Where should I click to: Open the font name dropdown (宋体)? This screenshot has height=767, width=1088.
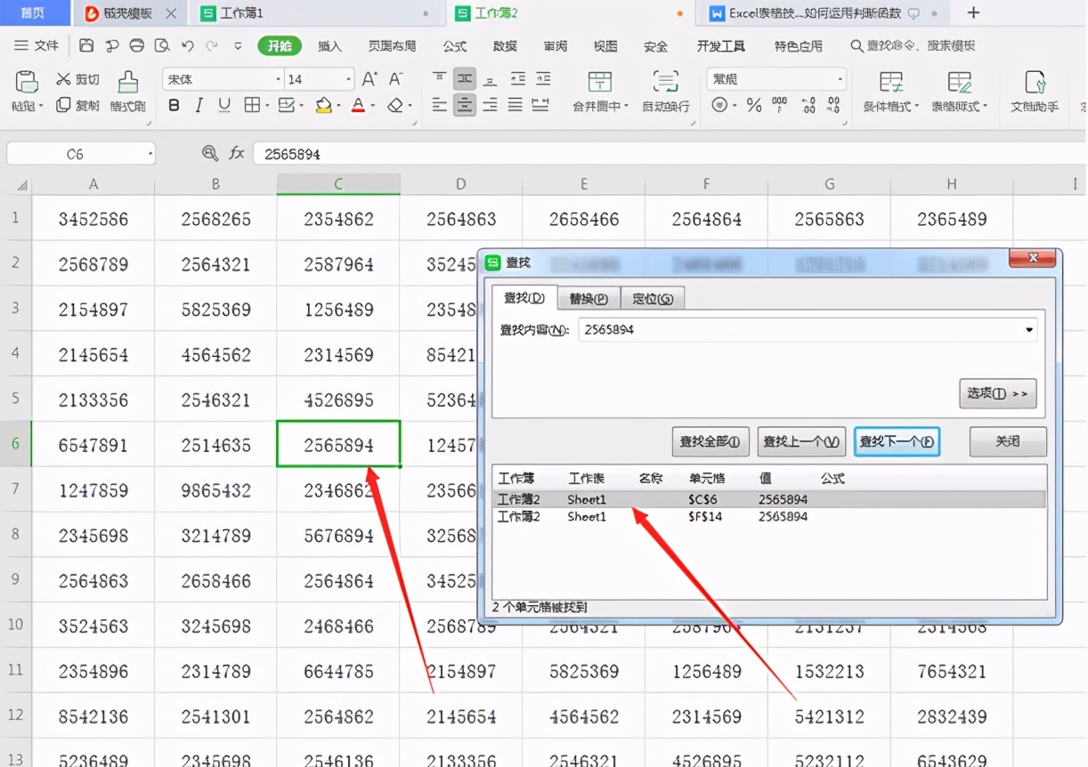coord(279,79)
